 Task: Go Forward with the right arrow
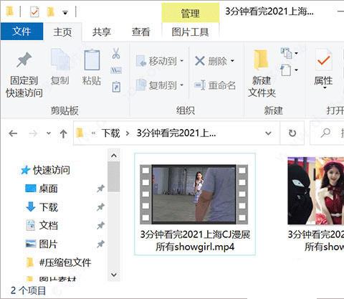[33, 133]
